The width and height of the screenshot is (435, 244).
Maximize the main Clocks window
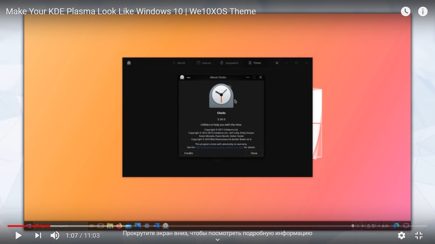pos(296,63)
